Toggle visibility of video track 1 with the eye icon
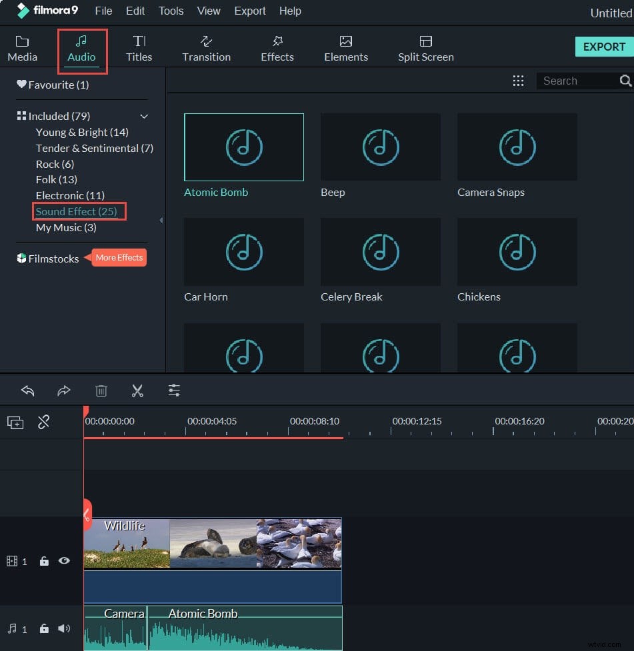 (64, 561)
